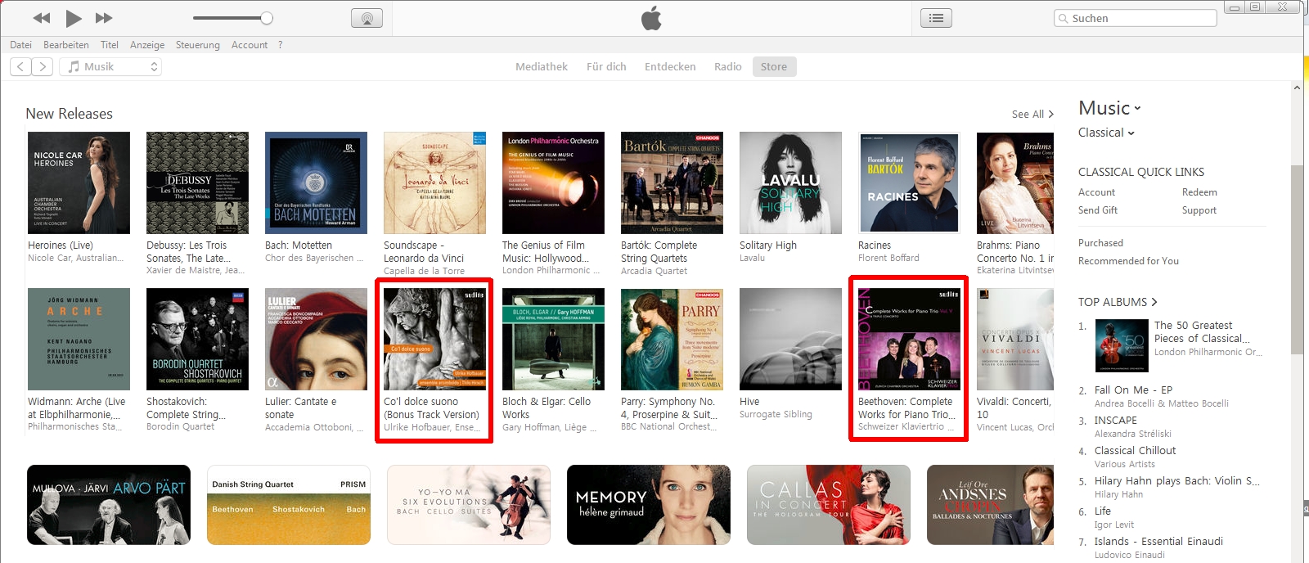The width and height of the screenshot is (1309, 563).
Task: Go forward with the navigation arrow
Action: pos(43,67)
